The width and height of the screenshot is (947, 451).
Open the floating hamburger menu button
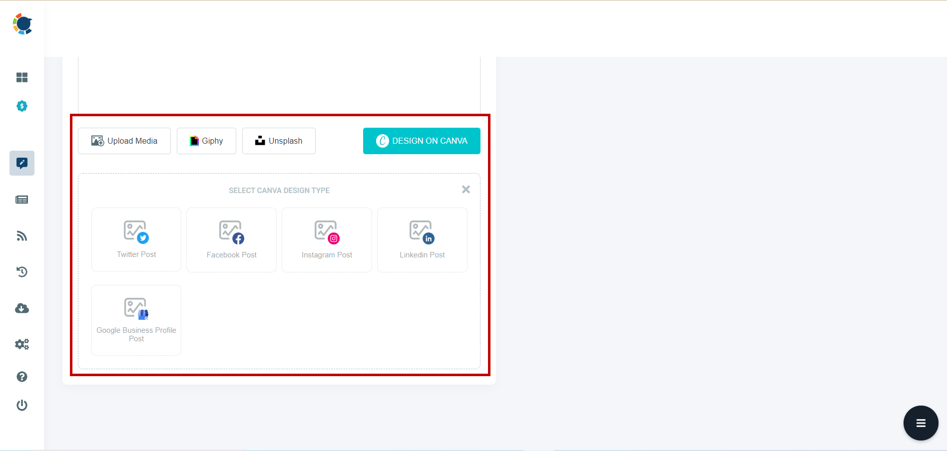(x=921, y=423)
